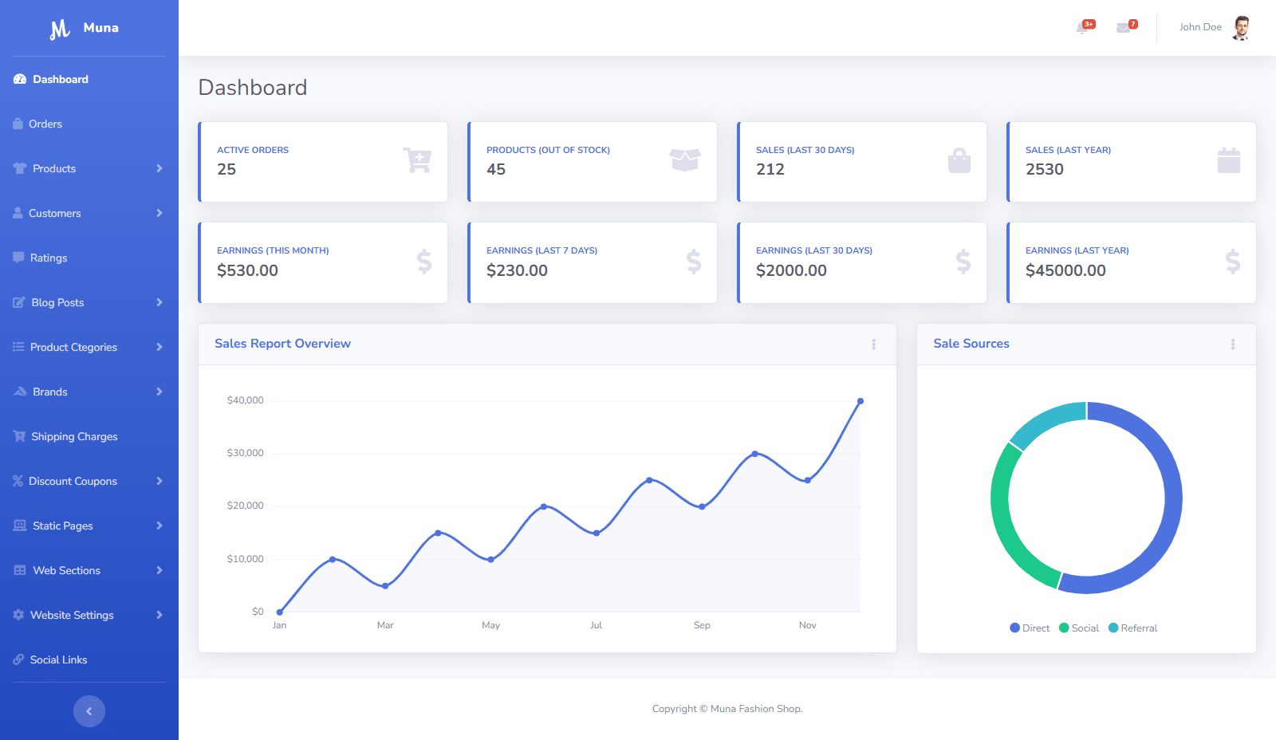The height and width of the screenshot is (740, 1276).
Task: Toggle the Social legend entry
Action: tap(1079, 628)
